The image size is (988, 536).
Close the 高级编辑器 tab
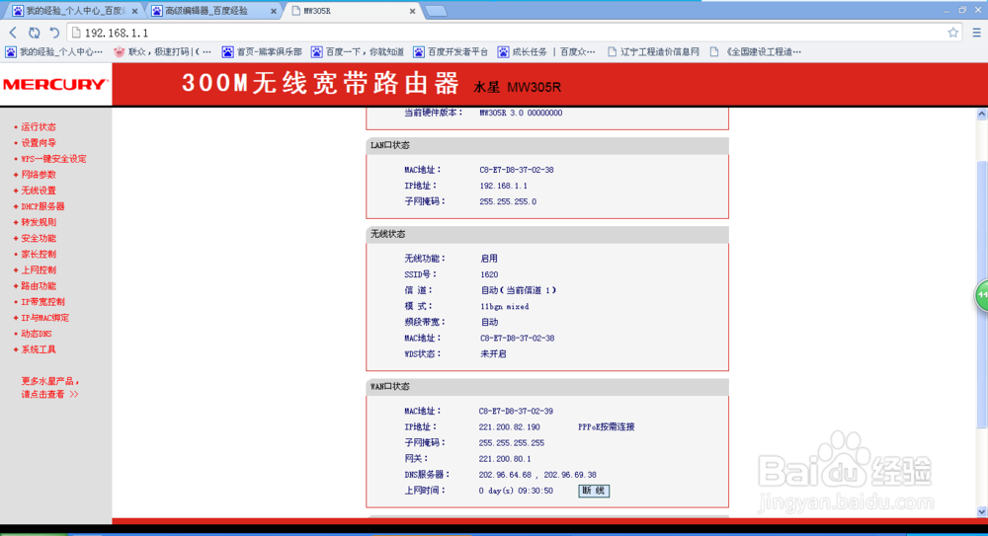coord(274,11)
